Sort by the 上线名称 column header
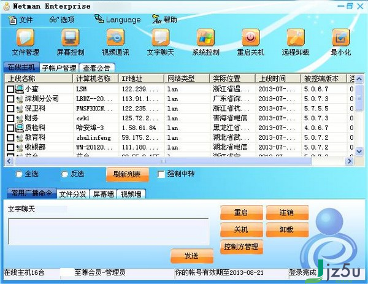368x284 pixels. pos(39,79)
